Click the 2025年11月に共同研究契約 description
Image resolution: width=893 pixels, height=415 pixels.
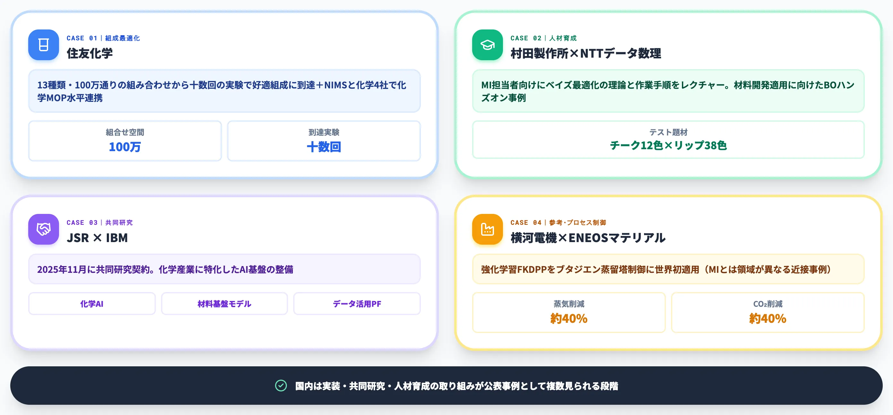coord(224,269)
